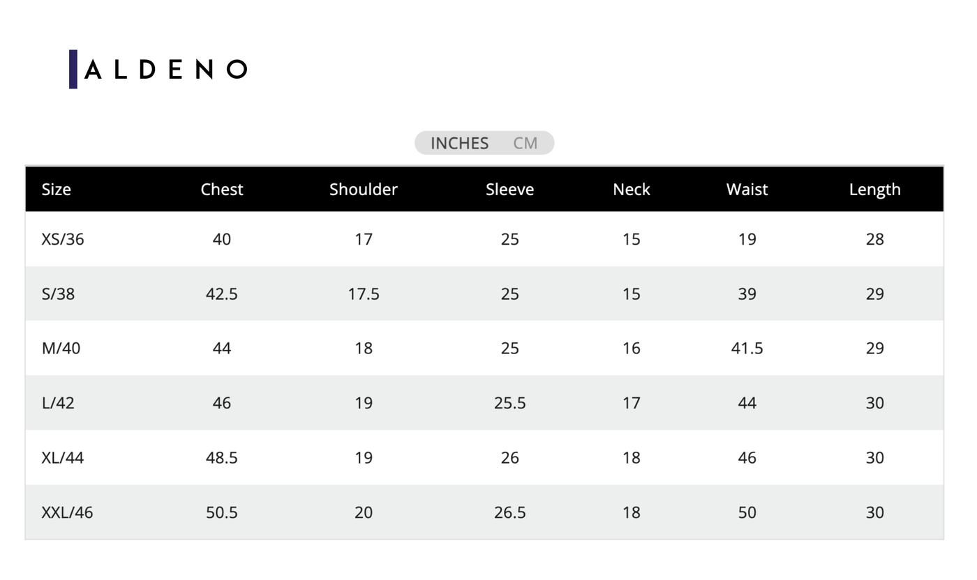Click the Chest column header
Screen dimensions: 977x580
pyautogui.click(x=222, y=190)
